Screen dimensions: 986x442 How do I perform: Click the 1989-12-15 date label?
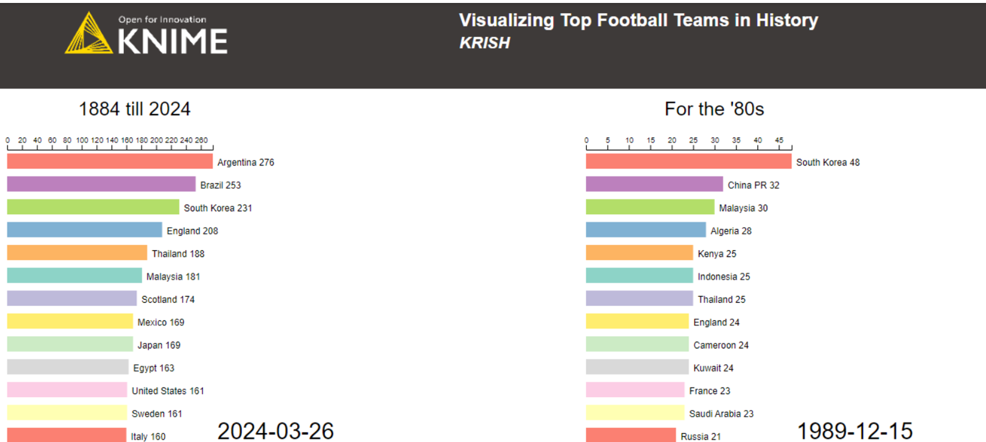tap(855, 431)
